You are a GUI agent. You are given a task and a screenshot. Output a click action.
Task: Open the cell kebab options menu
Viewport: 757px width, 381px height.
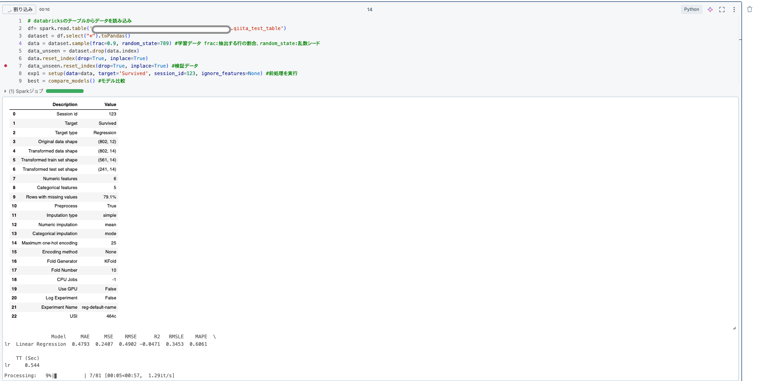pyautogui.click(x=734, y=9)
